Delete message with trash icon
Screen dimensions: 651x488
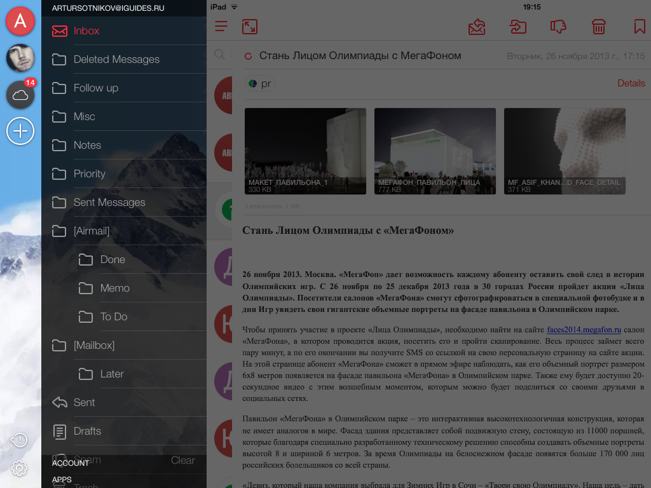[599, 27]
